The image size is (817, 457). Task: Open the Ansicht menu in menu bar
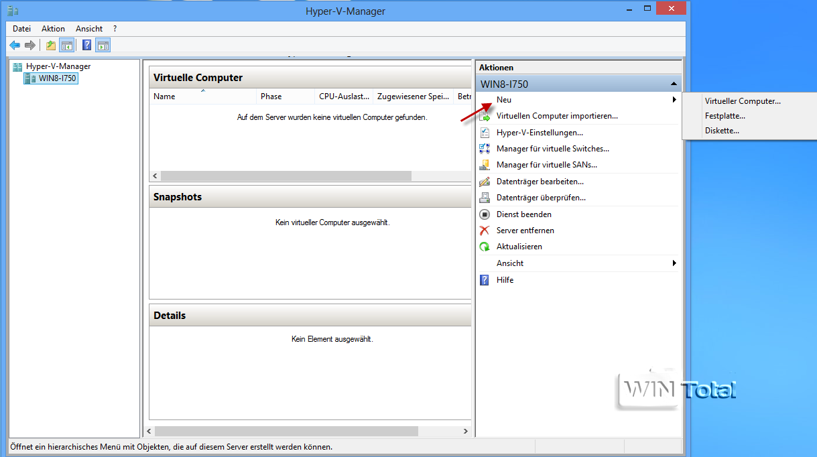pyautogui.click(x=89, y=29)
